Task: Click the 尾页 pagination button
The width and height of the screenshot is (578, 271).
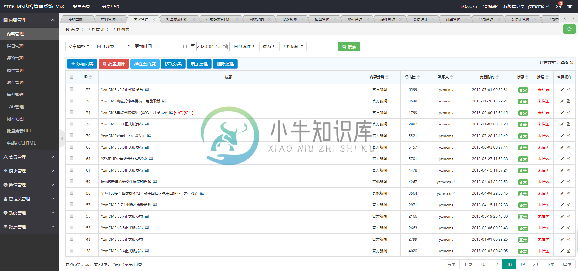Action: [x=567, y=264]
